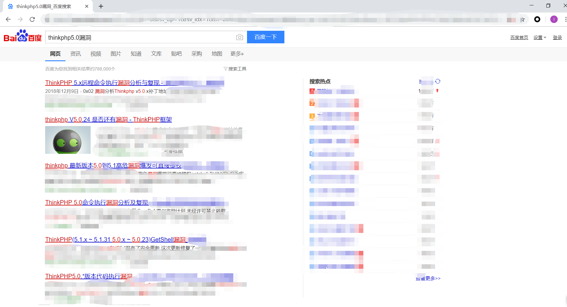The image size is (567, 307).
Task: Close the thinkphp5.0漏洞 browser tab
Action: (87, 6)
